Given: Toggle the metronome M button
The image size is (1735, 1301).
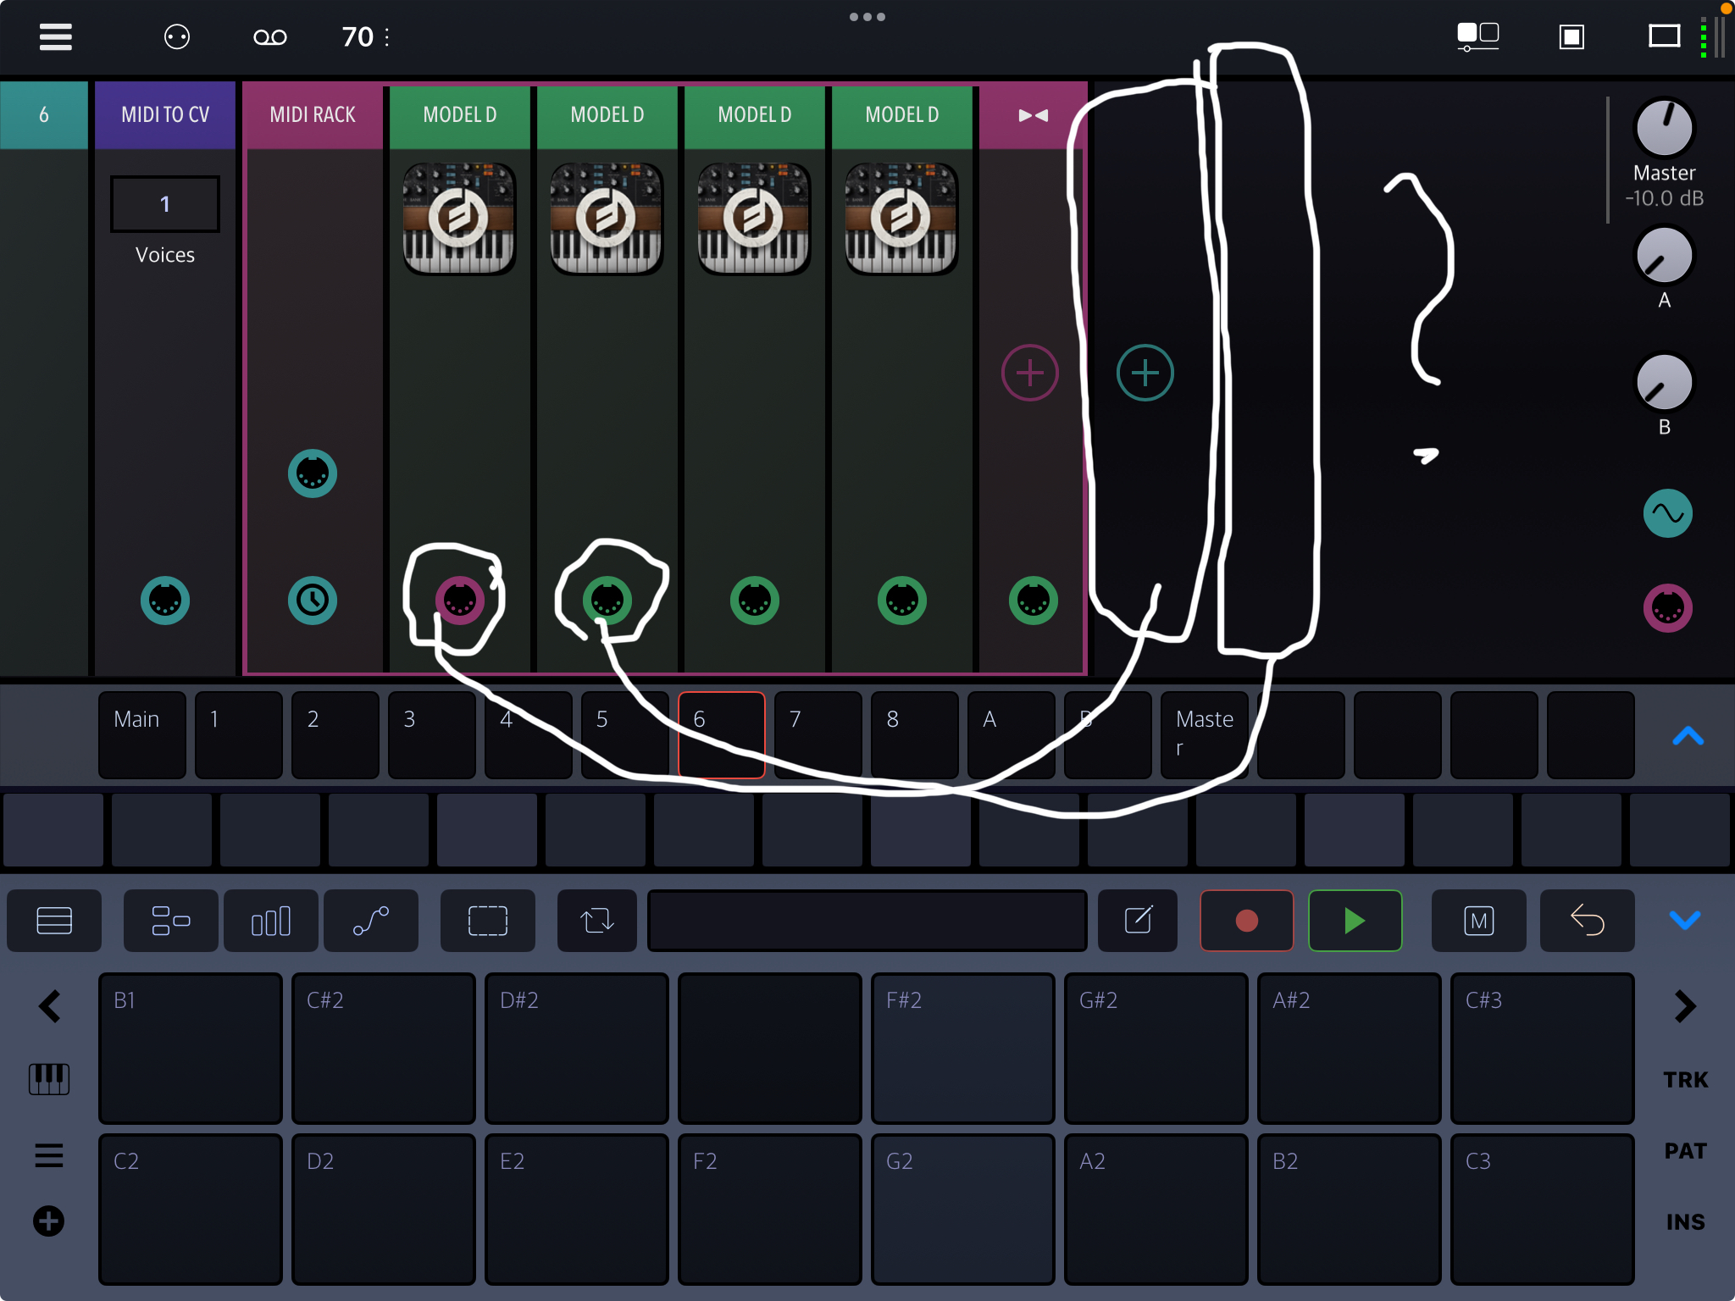Looking at the screenshot, I should 1479,921.
